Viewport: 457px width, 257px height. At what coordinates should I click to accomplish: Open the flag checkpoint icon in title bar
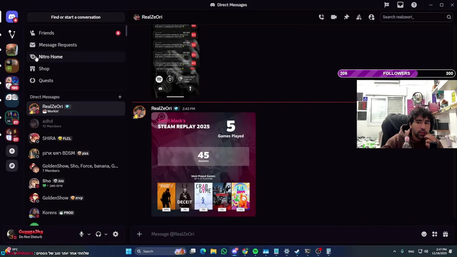387,5
